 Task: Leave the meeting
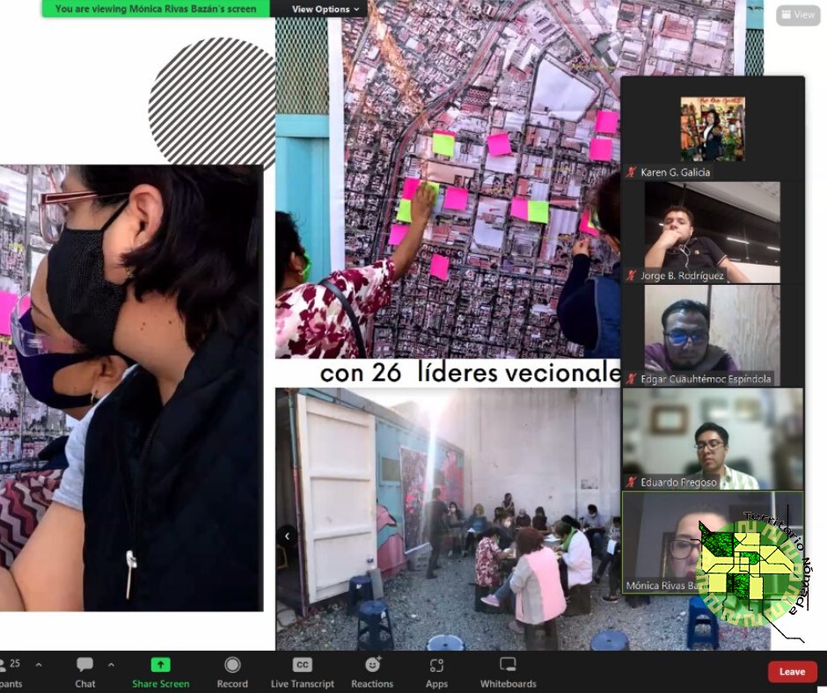click(792, 672)
